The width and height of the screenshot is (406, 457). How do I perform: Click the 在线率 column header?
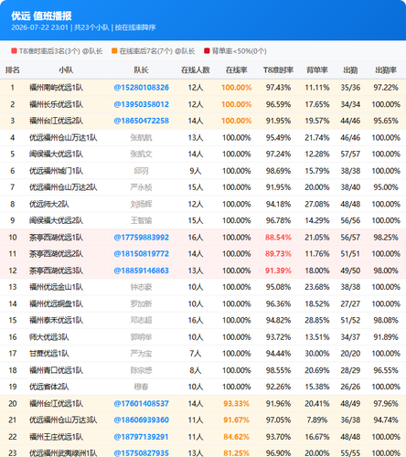coord(236,70)
